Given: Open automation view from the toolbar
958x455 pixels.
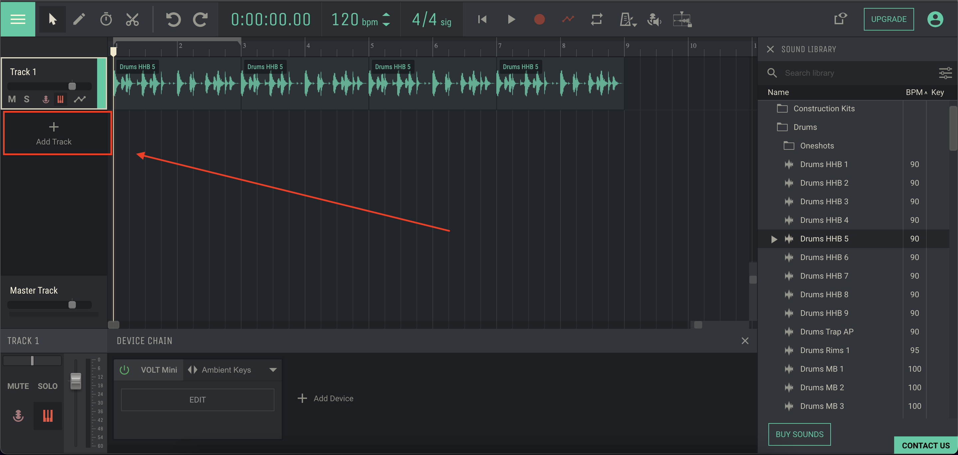Looking at the screenshot, I should [x=568, y=19].
